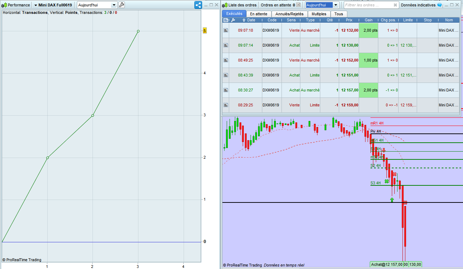Cancel pending orders icon next to 0

(299, 5)
